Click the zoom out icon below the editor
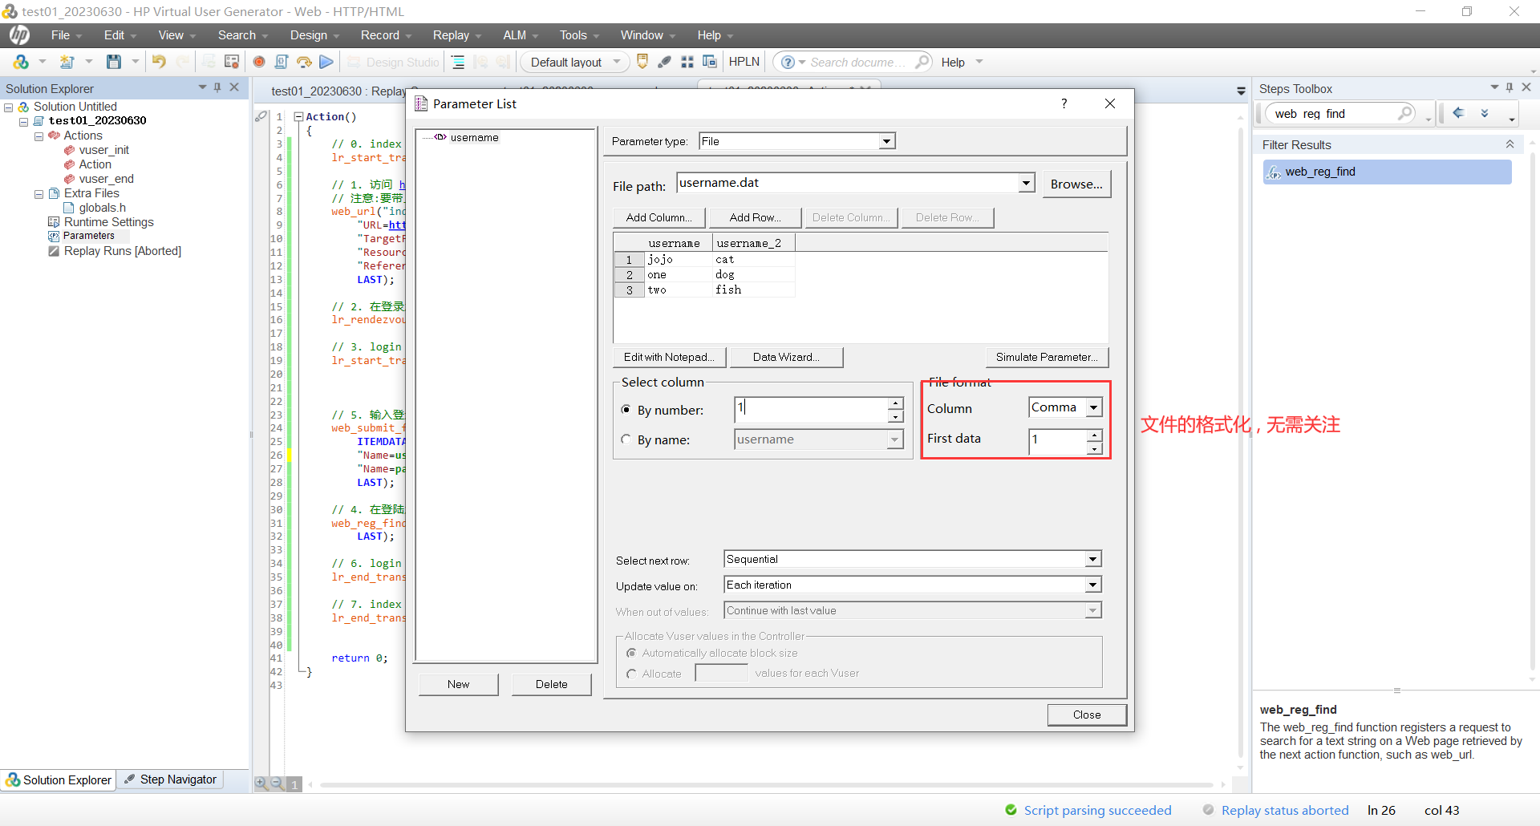1540x826 pixels. coord(277,783)
